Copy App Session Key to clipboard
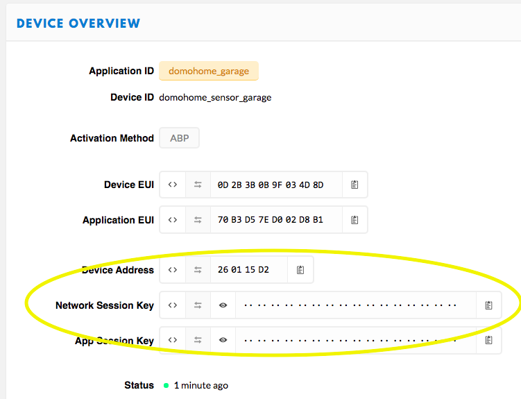 (x=488, y=340)
